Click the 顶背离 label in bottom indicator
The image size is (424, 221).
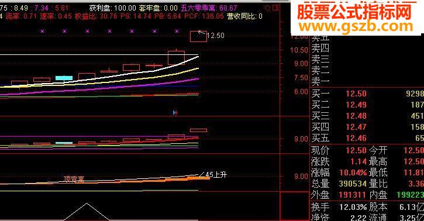(74, 179)
